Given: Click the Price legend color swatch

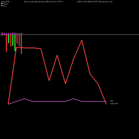Looking at the screenshot, I should click(x=2, y=6).
